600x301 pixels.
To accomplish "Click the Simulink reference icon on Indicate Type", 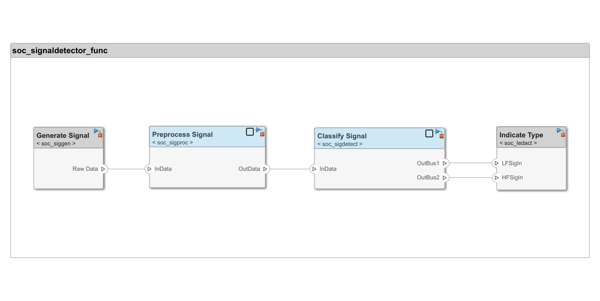I will point(561,132).
